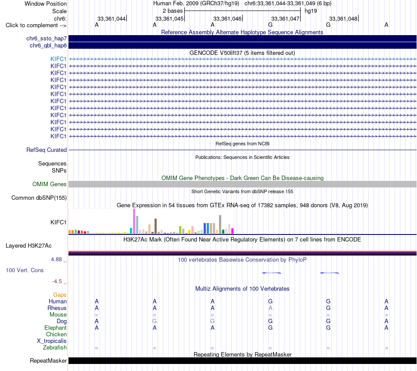Select the light-blue highlighted KIFC1 transcript label

tap(58, 59)
